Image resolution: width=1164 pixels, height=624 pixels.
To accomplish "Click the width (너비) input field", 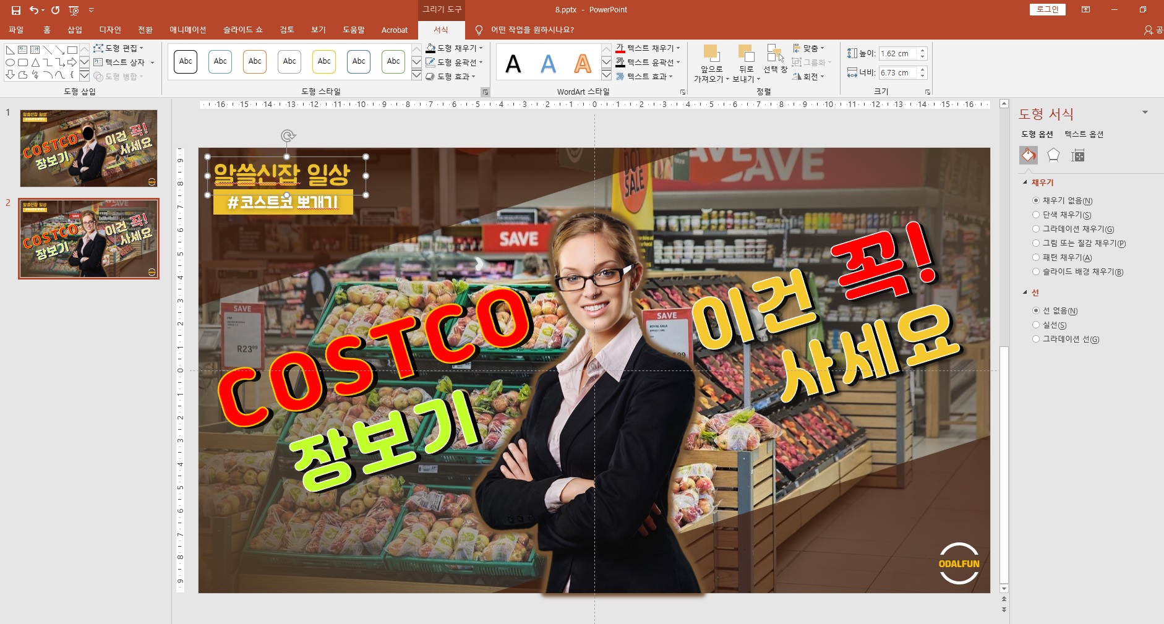I will (900, 72).
